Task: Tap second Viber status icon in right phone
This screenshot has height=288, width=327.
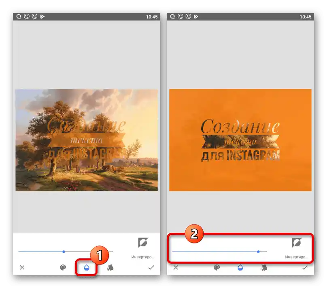Action: [x=188, y=17]
